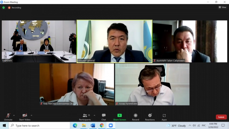The width and height of the screenshot is (229, 129).
Task: Open the notification center icon
Action: click(x=223, y=125)
